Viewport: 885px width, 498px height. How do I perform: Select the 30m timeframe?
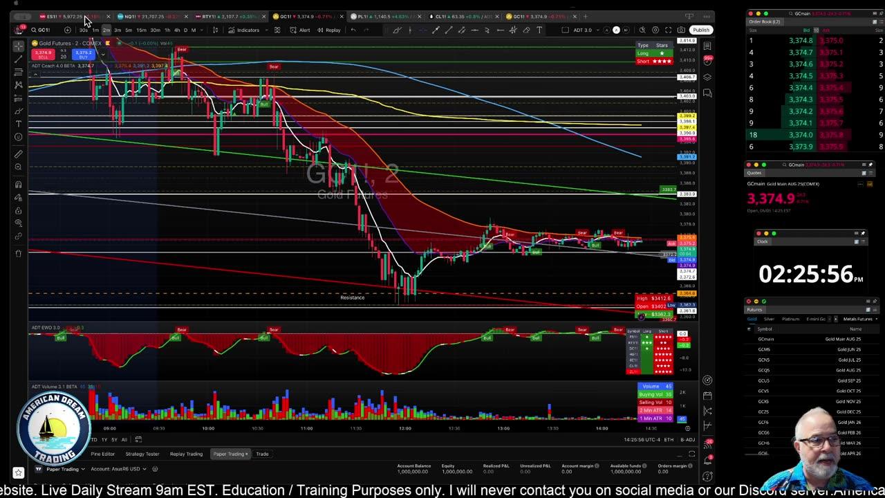coord(155,30)
